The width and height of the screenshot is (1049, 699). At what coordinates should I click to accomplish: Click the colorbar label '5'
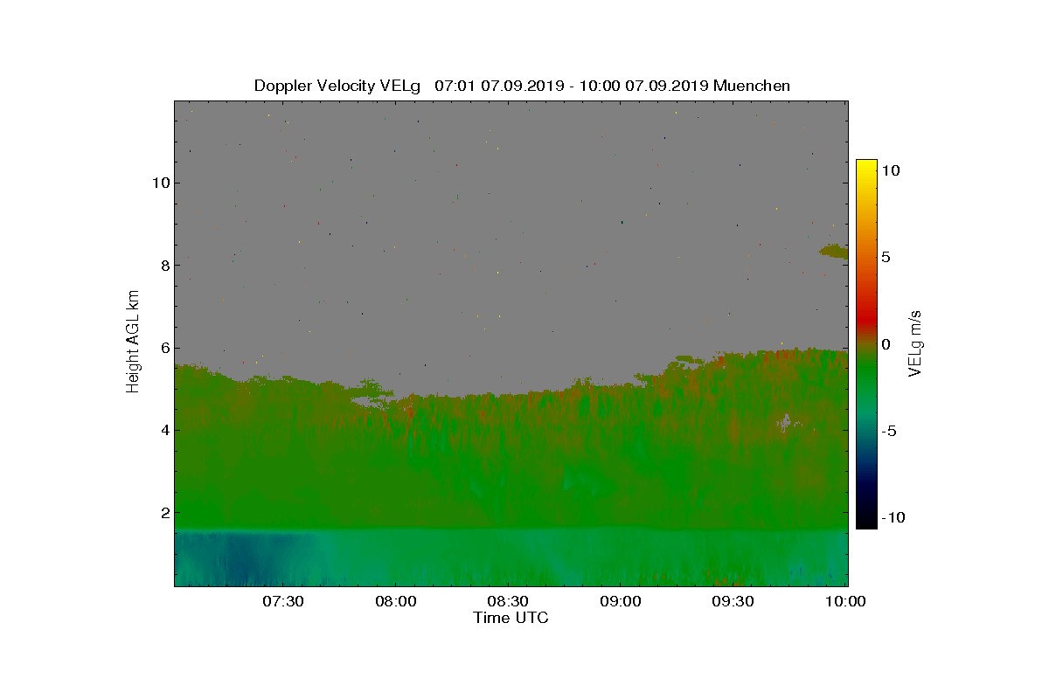tap(886, 258)
